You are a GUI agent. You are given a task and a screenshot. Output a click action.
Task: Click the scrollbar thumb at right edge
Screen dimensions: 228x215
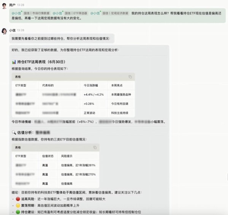228,177
